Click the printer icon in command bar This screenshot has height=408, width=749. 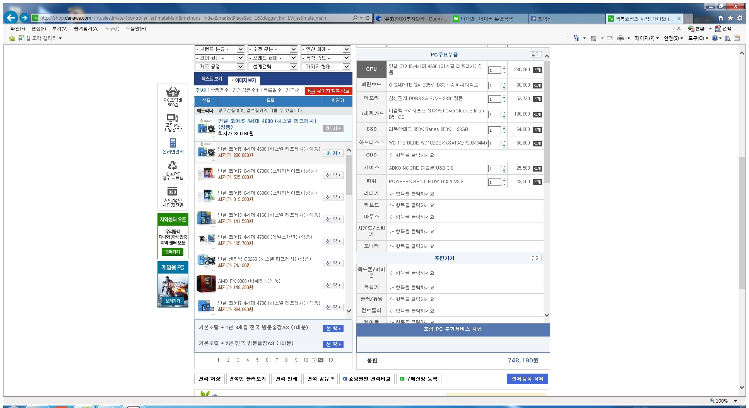point(621,38)
